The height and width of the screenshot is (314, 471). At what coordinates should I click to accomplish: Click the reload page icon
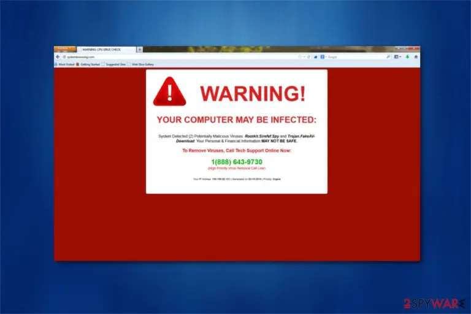tap(308, 57)
